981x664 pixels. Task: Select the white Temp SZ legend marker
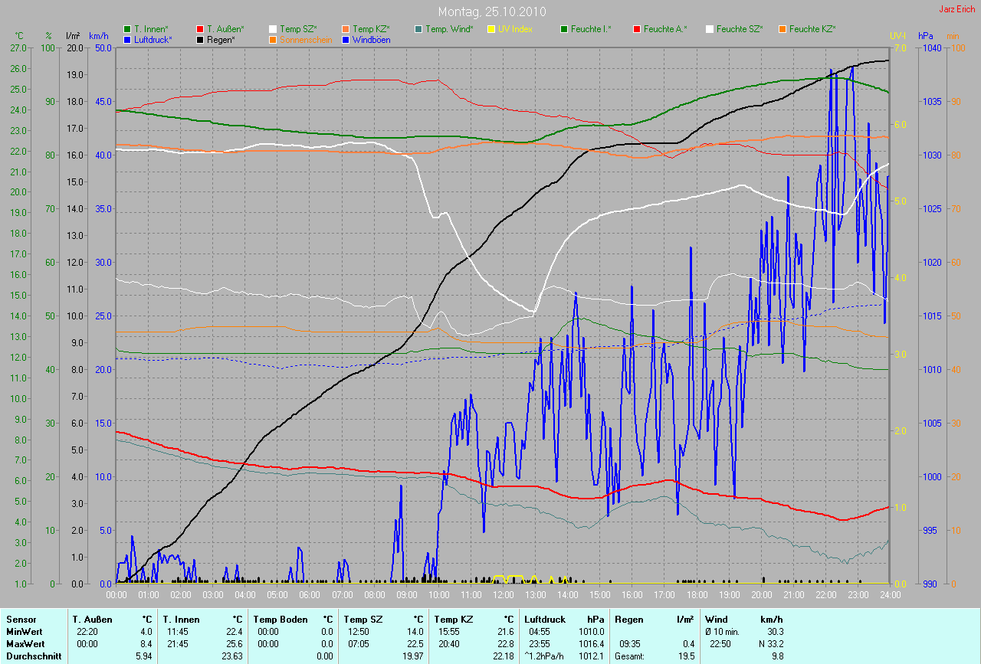(273, 29)
